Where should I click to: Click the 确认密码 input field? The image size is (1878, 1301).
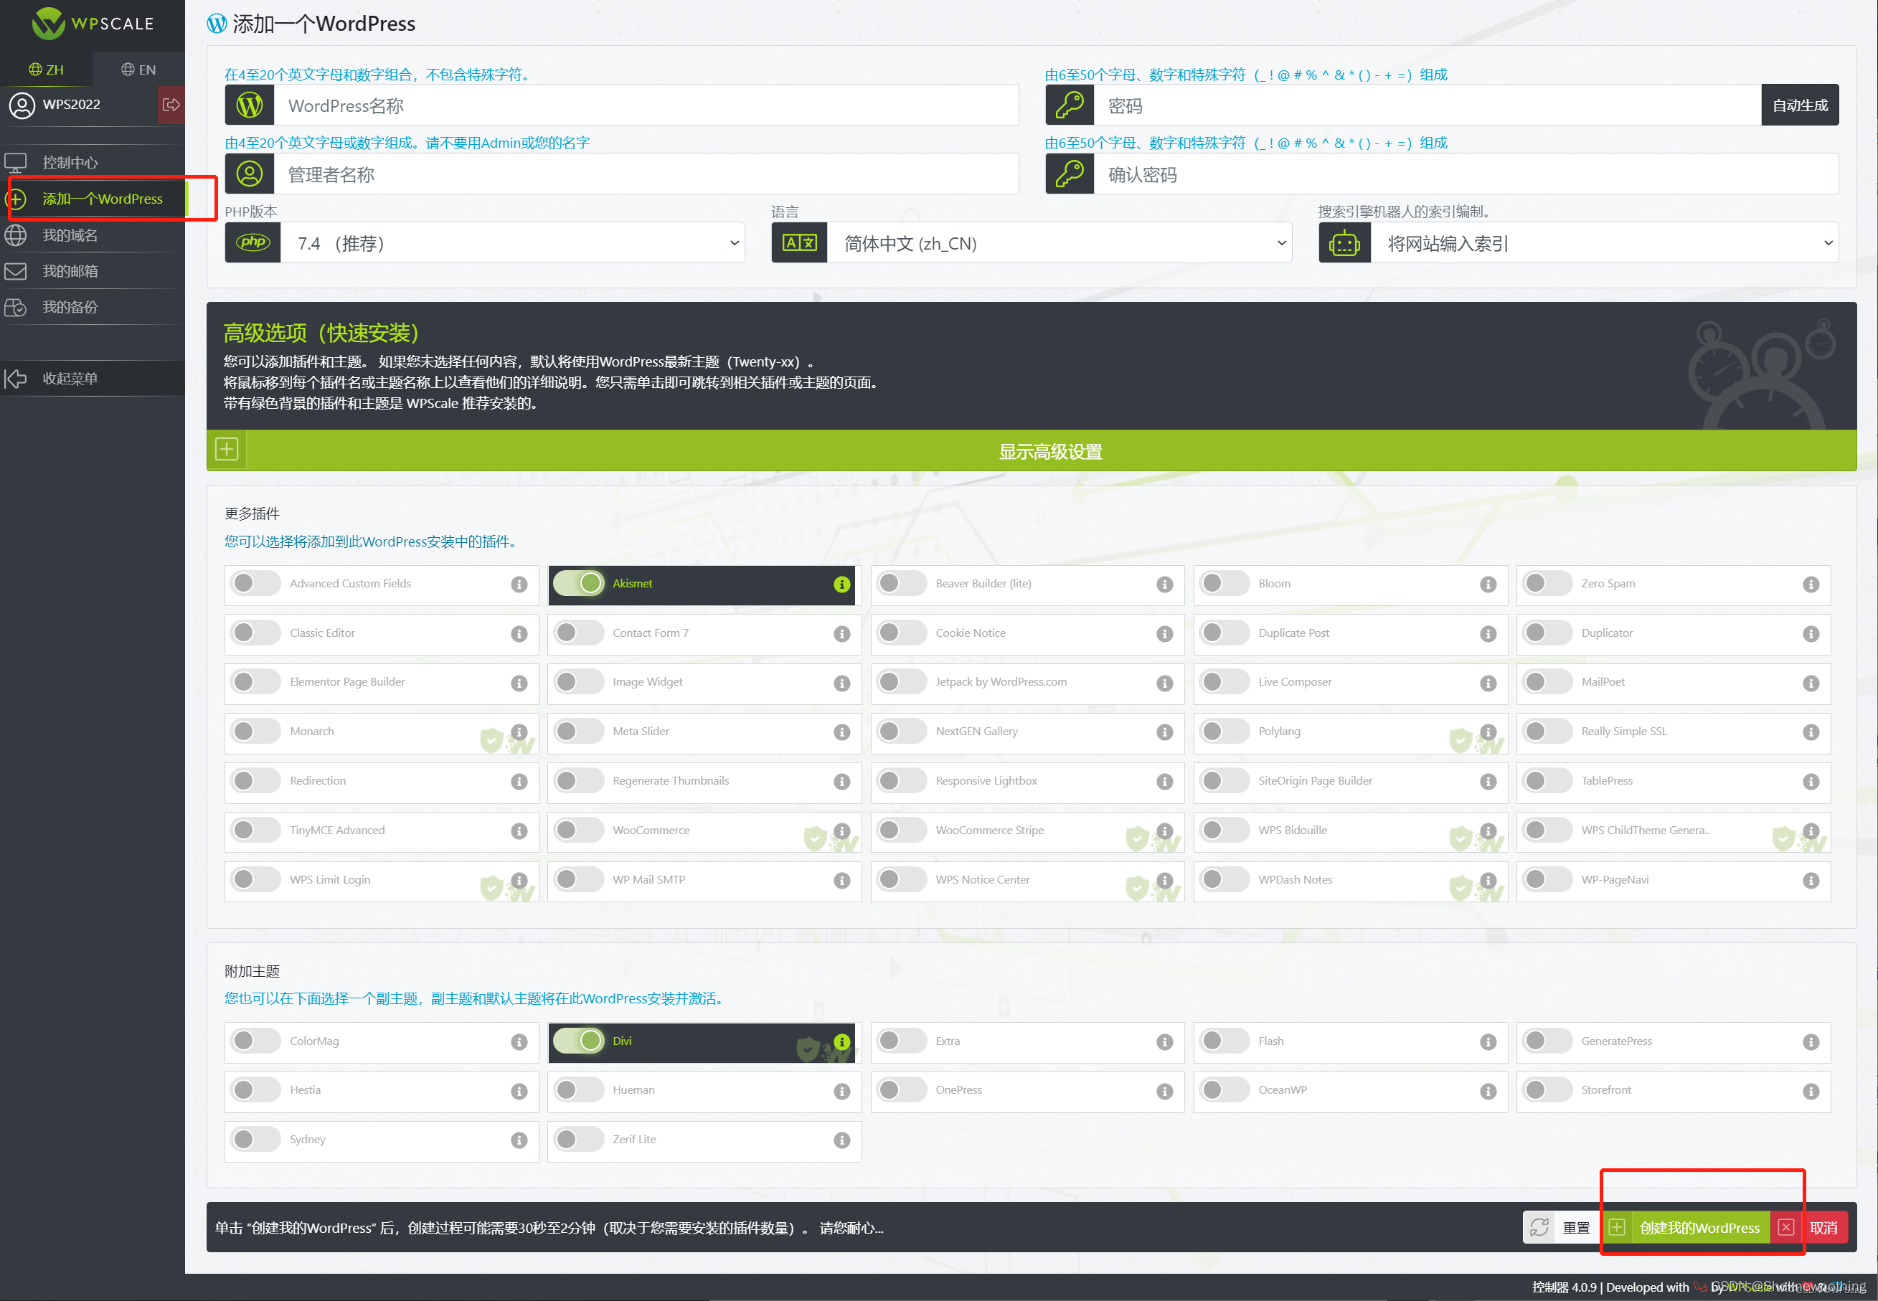[x=1466, y=174]
